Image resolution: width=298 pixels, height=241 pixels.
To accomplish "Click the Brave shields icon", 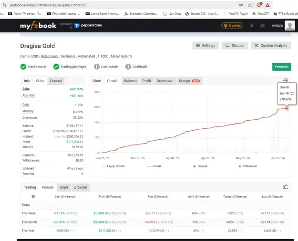I will [x=259, y=5].
